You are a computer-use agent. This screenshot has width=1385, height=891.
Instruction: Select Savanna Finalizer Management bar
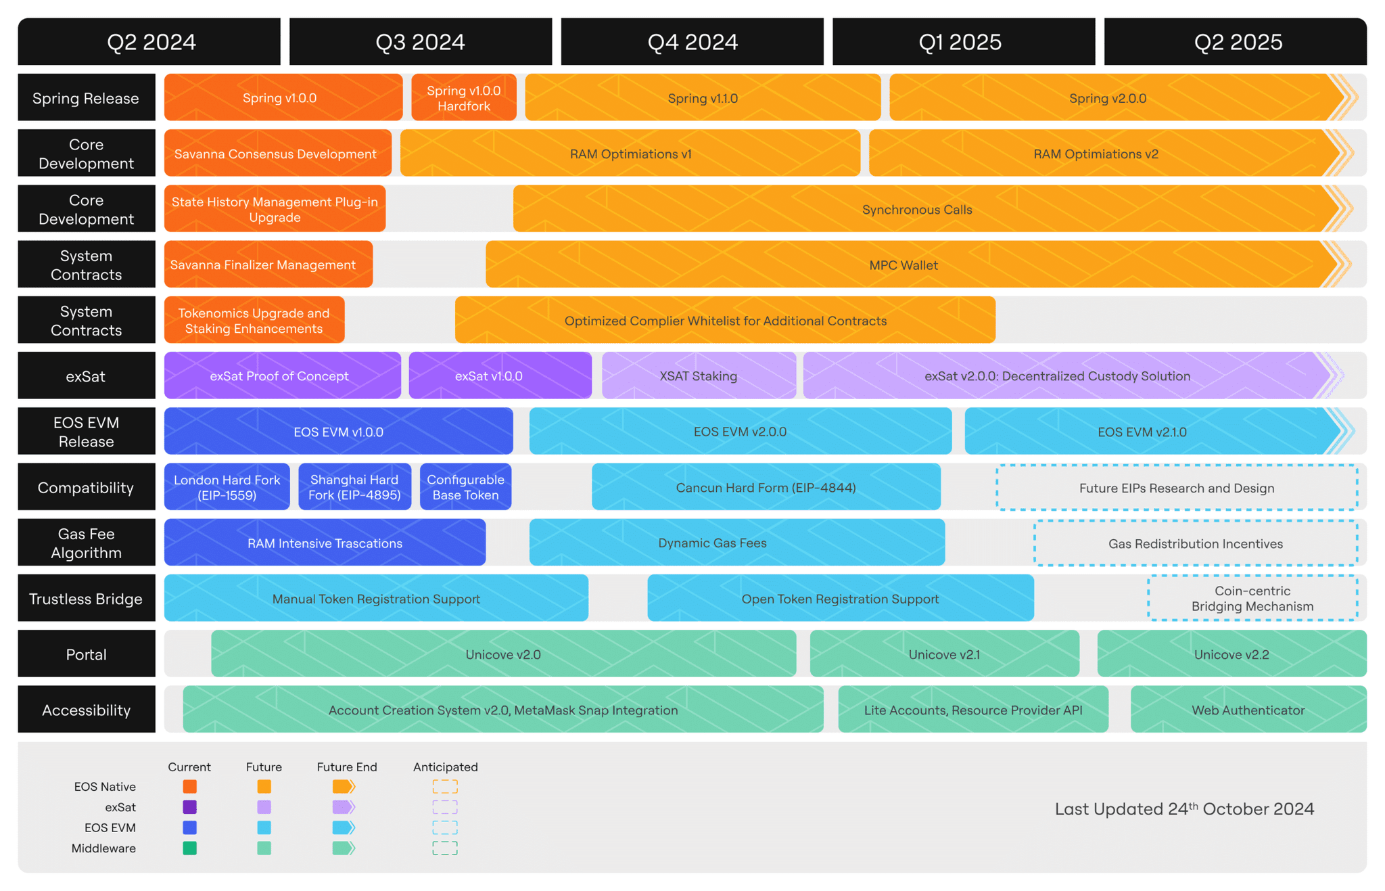(x=268, y=265)
